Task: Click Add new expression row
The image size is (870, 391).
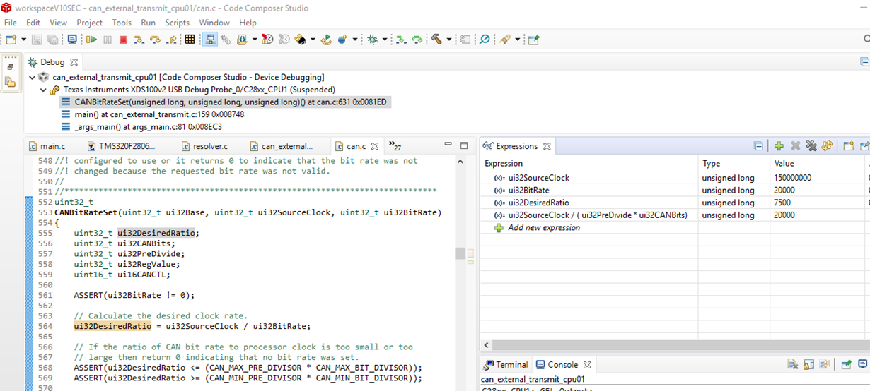Action: (x=543, y=228)
